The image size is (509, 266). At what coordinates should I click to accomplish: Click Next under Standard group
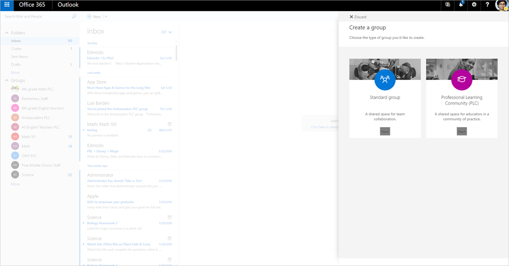pos(385,131)
